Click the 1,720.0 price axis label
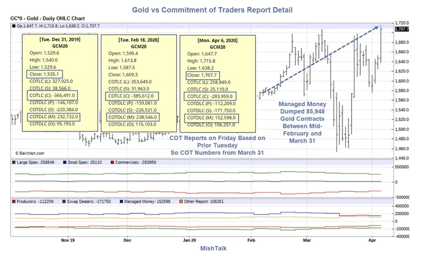 tap(402, 23)
